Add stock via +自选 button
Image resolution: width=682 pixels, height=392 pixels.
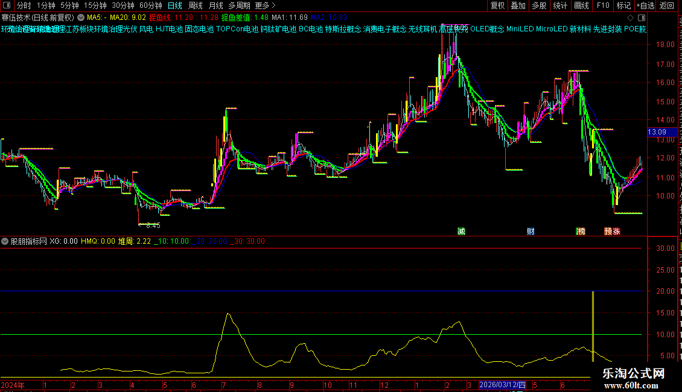click(645, 5)
